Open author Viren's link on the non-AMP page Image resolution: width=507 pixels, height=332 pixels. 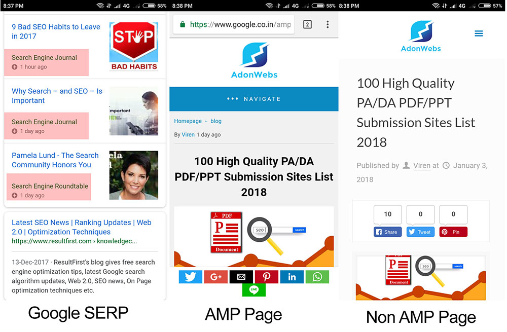coord(422,166)
